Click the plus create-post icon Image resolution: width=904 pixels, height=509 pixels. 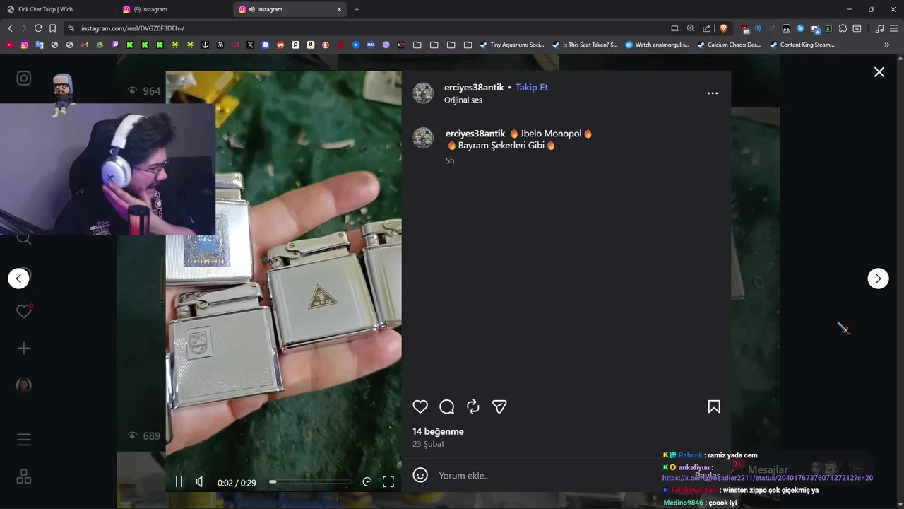pyautogui.click(x=24, y=348)
